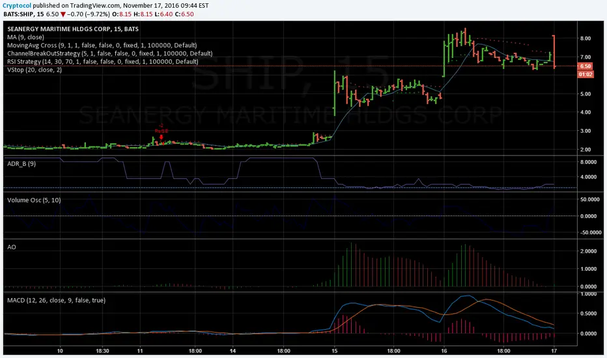The height and width of the screenshot is (358, 607).
Task: Click the 16 date label on time axis
Action: (x=444, y=351)
